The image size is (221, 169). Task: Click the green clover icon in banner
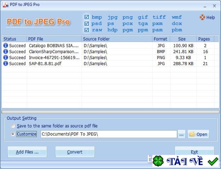coord(158,161)
